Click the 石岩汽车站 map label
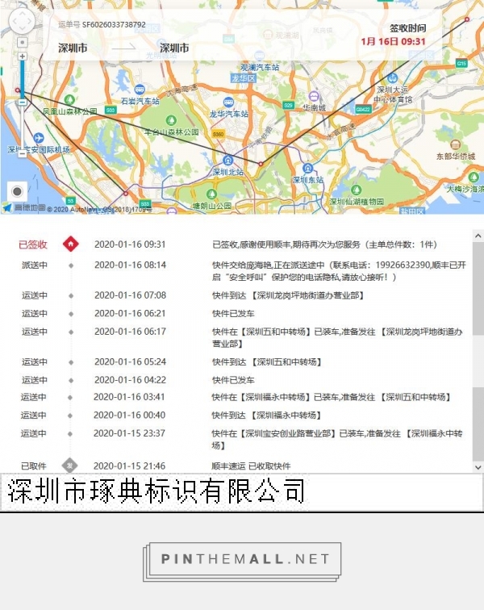Viewport: 484px width, 610px height. (140, 101)
